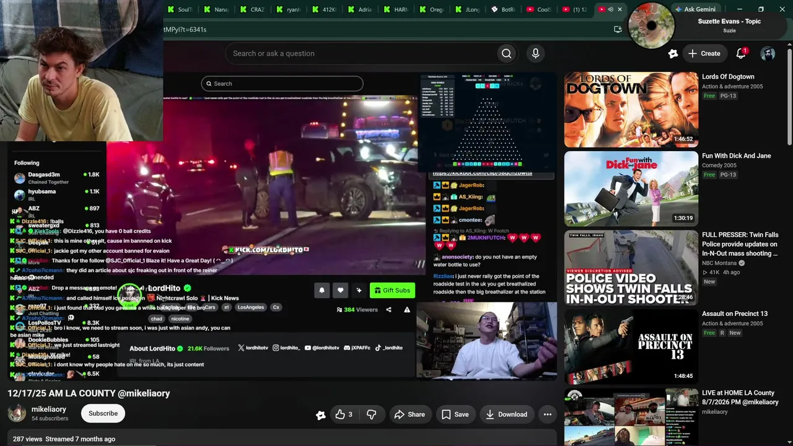This screenshot has width=793, height=446.
Task: Switch to the Oreg Kick tab
Action: (x=431, y=9)
